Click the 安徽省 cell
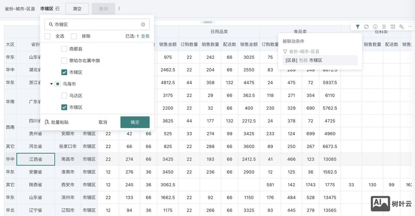This screenshot has height=216, width=415. (36, 172)
